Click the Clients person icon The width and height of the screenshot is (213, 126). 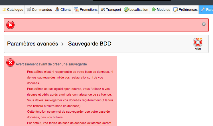click(x=57, y=9)
